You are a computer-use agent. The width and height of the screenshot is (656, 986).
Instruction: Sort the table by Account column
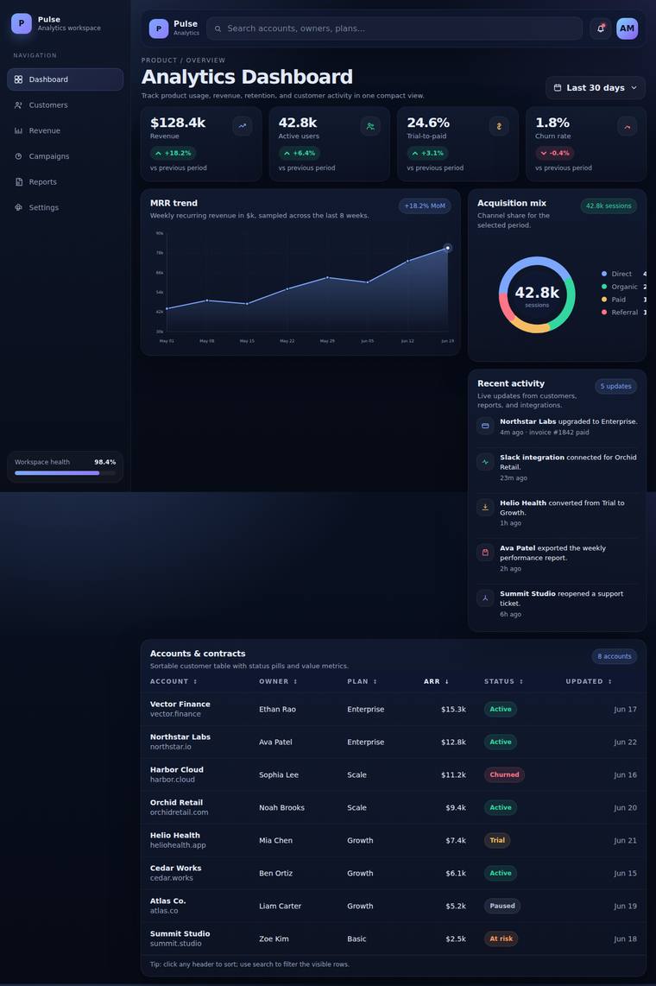(x=173, y=681)
